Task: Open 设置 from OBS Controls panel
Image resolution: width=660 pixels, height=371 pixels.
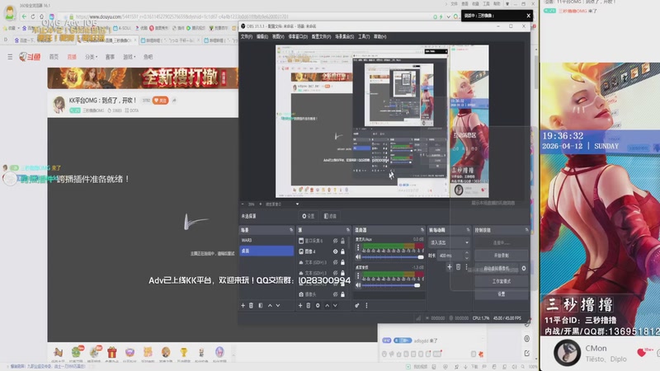Action: pos(501,294)
